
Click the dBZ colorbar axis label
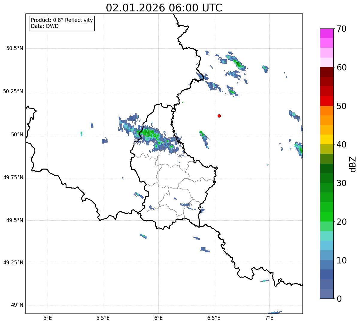(353, 164)
